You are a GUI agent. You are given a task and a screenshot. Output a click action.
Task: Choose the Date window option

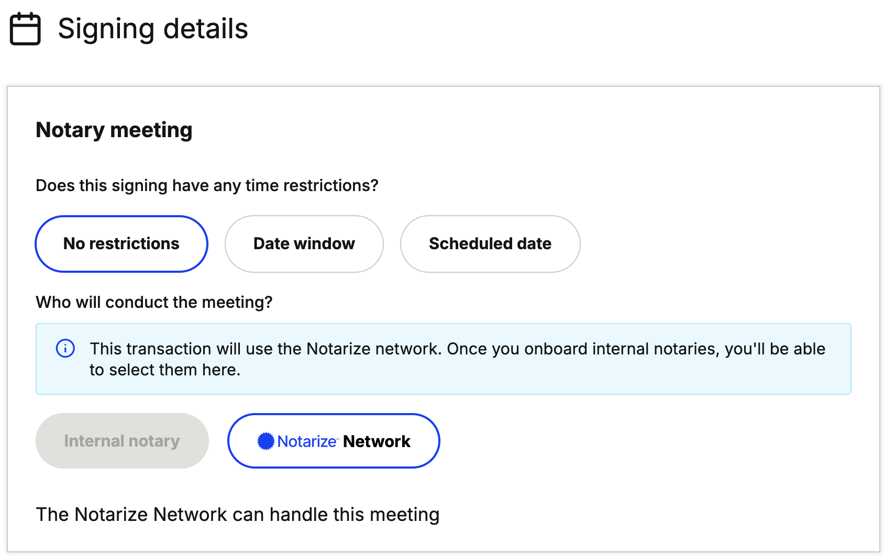click(304, 244)
